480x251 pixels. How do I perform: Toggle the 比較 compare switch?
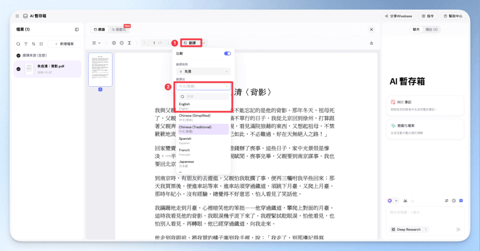(x=227, y=53)
